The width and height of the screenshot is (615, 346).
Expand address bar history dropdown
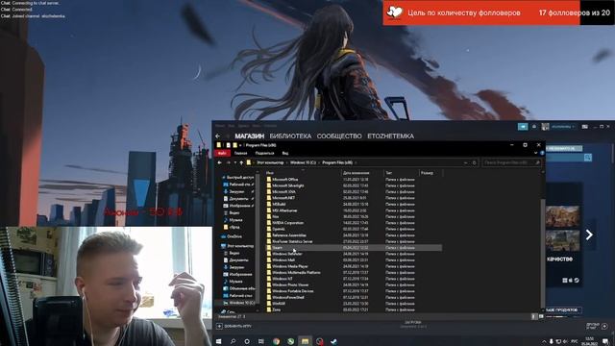465,162
